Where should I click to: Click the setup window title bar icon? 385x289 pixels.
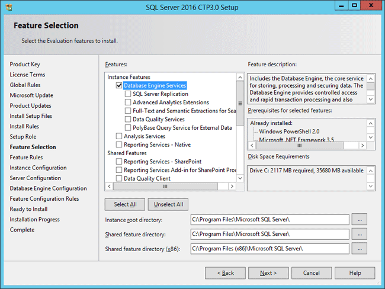coord(8,7)
